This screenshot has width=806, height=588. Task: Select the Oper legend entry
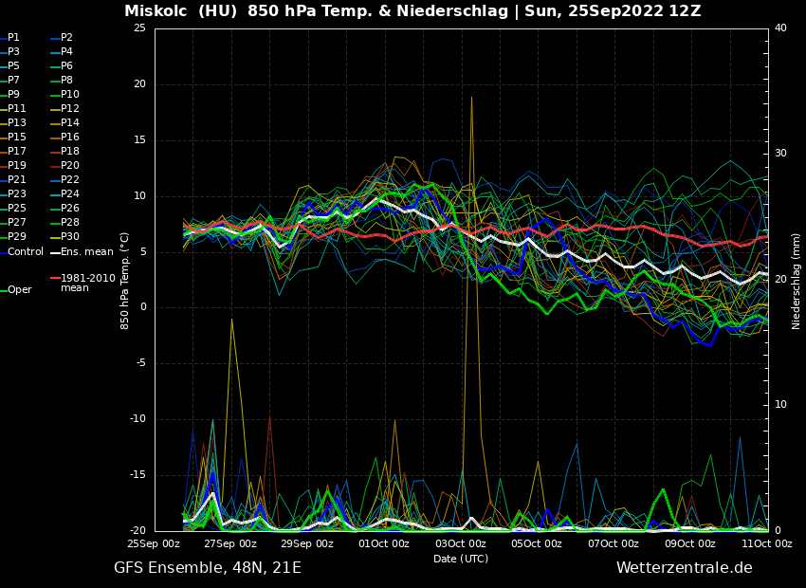(19, 290)
